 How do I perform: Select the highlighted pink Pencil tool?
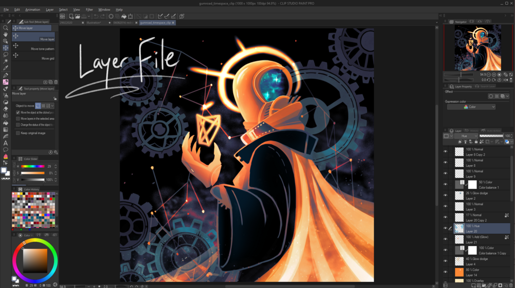[6, 82]
